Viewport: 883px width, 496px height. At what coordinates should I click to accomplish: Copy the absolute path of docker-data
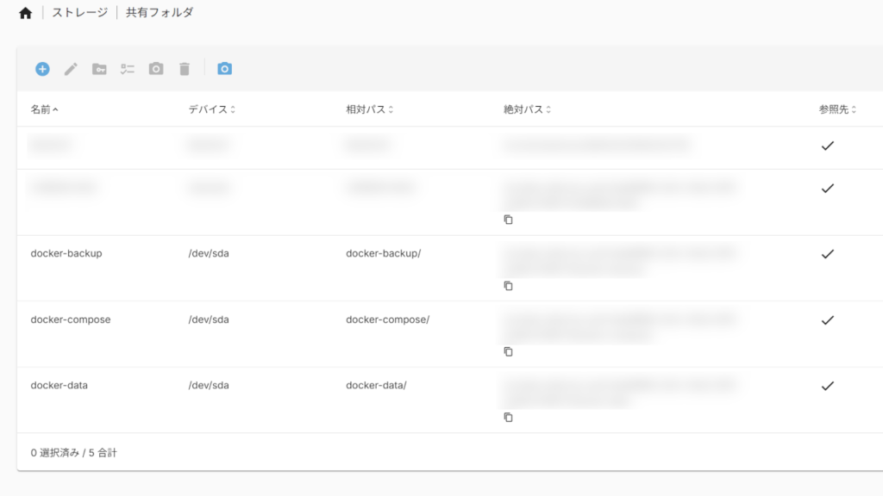(x=508, y=418)
